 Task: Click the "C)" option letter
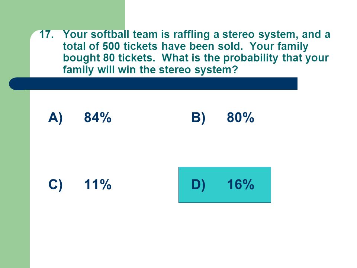[55, 185]
